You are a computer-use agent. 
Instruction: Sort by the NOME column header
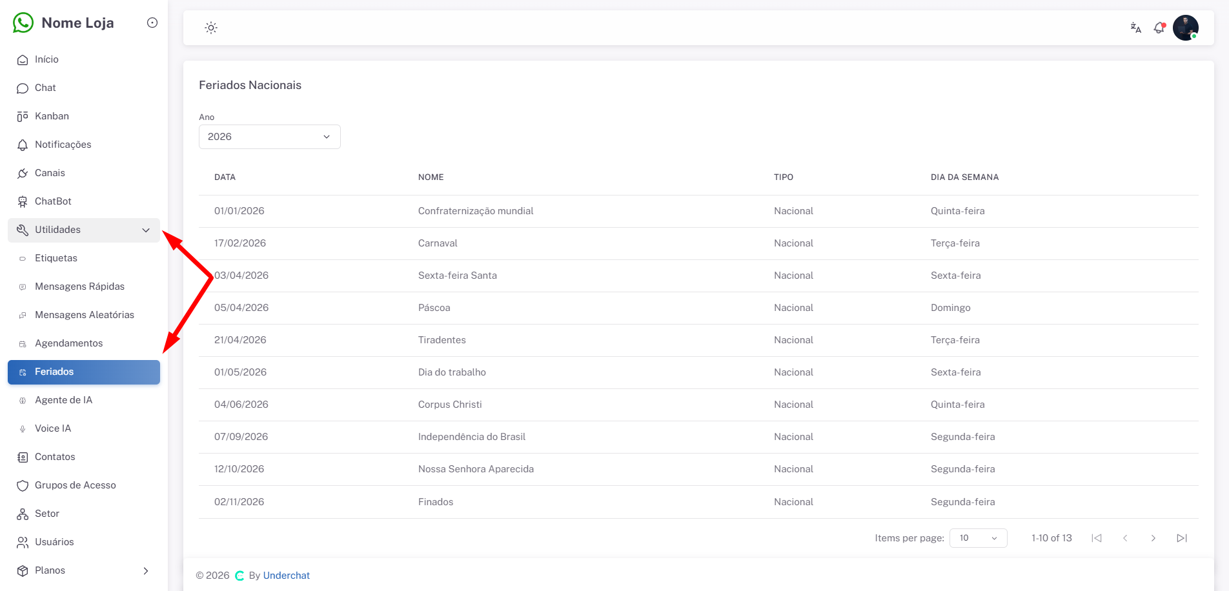(x=431, y=177)
